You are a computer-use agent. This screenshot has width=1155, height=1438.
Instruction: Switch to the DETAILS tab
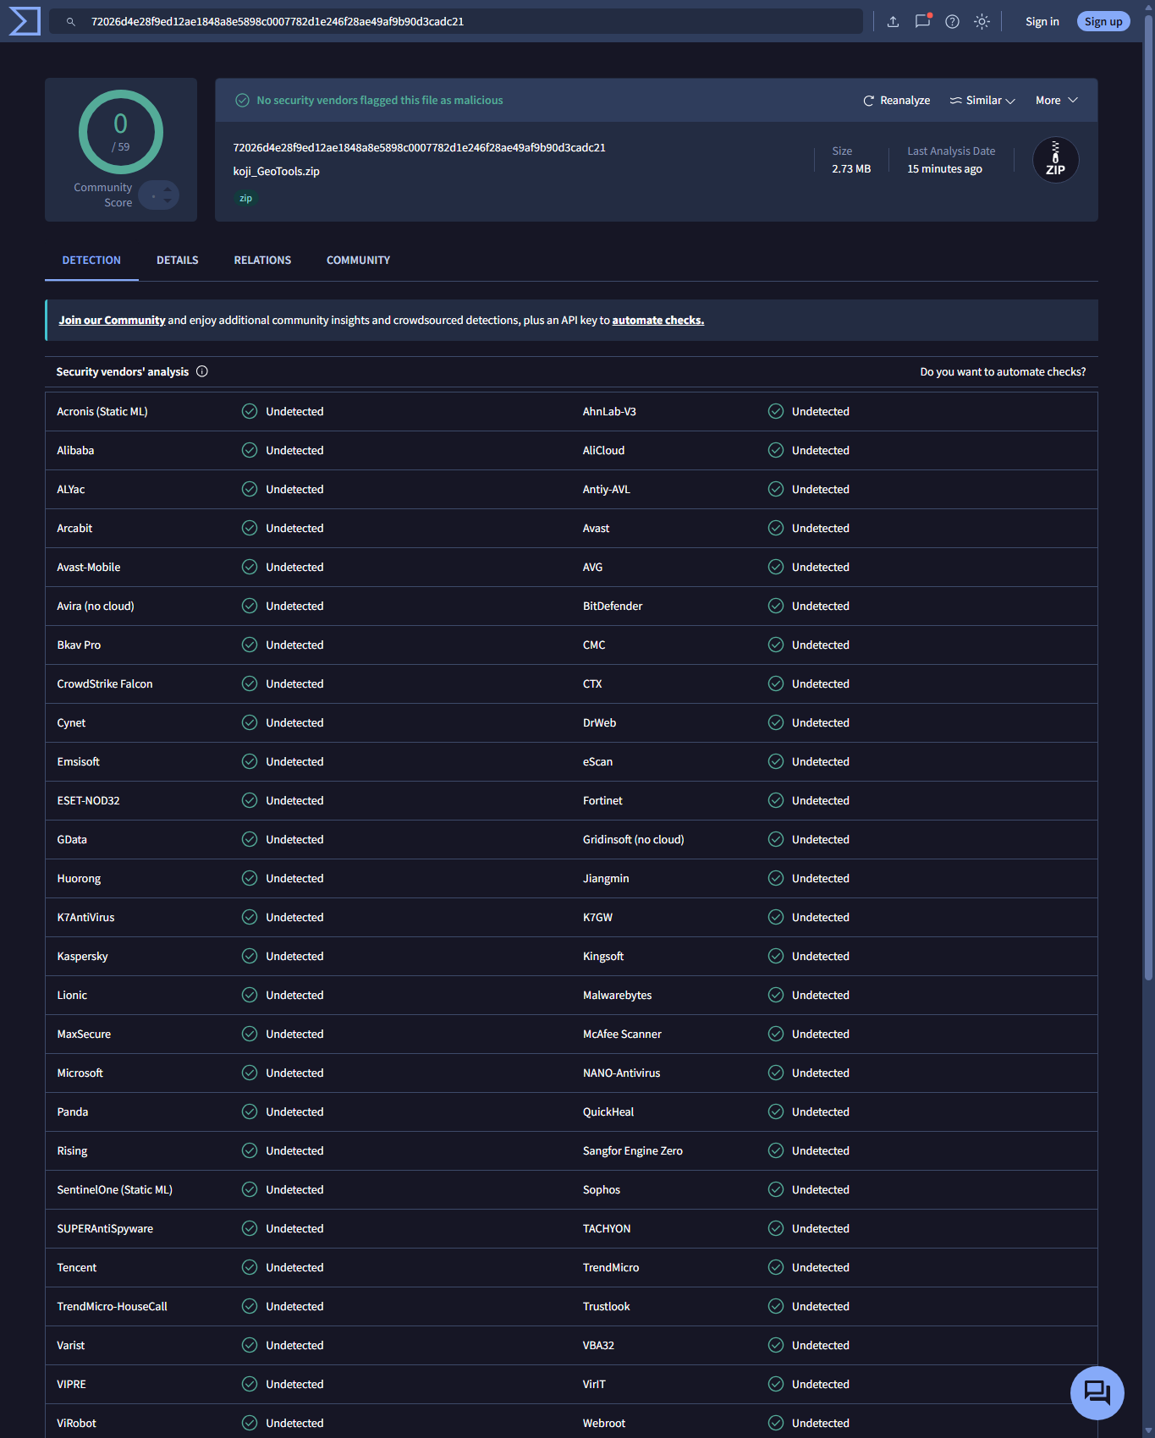point(178,261)
